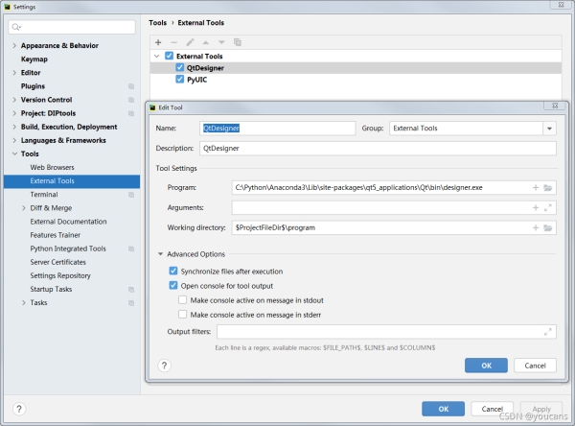Click OK in Edit Tool dialog
575x426 pixels.
(486, 366)
